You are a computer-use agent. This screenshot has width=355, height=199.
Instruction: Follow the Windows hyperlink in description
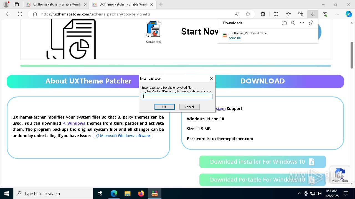pyautogui.click(x=76, y=123)
